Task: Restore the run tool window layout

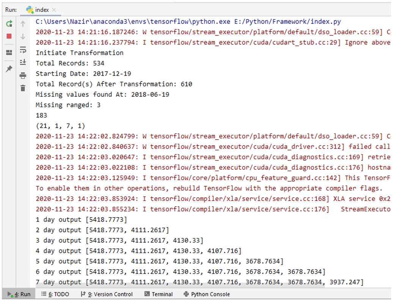Action: coord(9,53)
